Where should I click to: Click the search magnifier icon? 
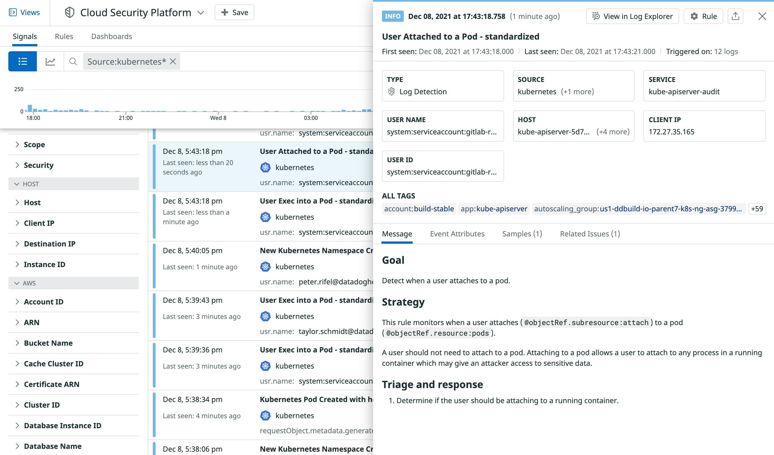pyautogui.click(x=73, y=61)
